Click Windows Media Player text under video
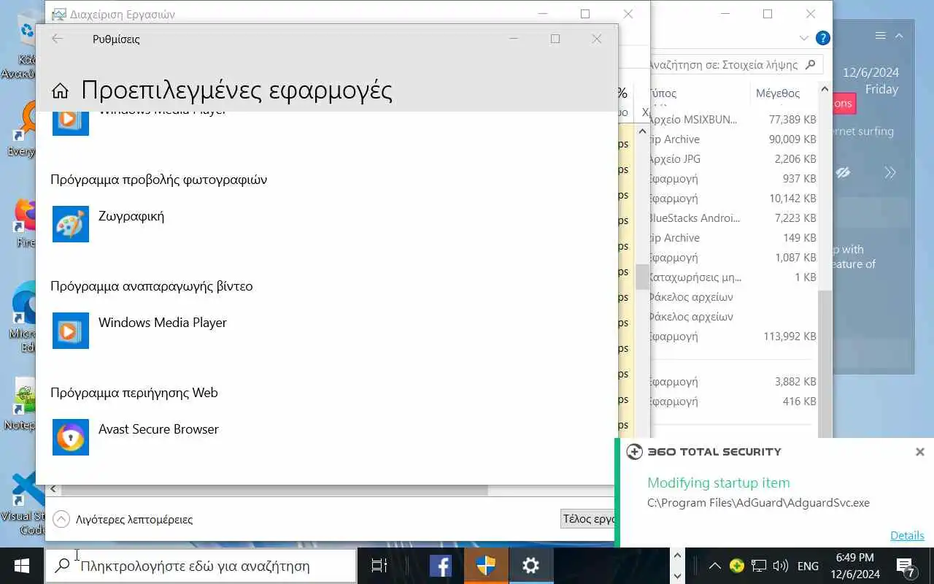The width and height of the screenshot is (934, 584). (x=163, y=323)
